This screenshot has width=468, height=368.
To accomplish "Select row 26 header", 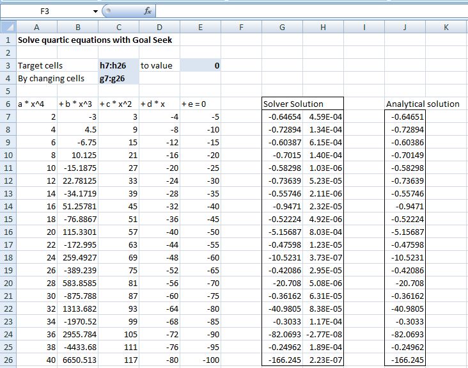I will click(7, 360).
